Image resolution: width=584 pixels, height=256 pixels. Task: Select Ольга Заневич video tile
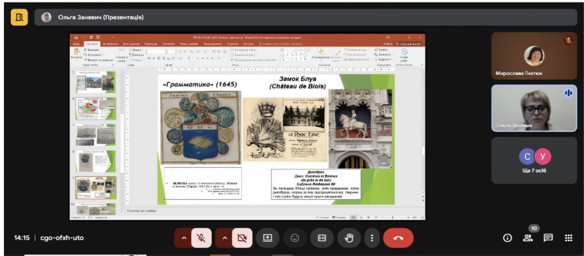[x=534, y=108]
